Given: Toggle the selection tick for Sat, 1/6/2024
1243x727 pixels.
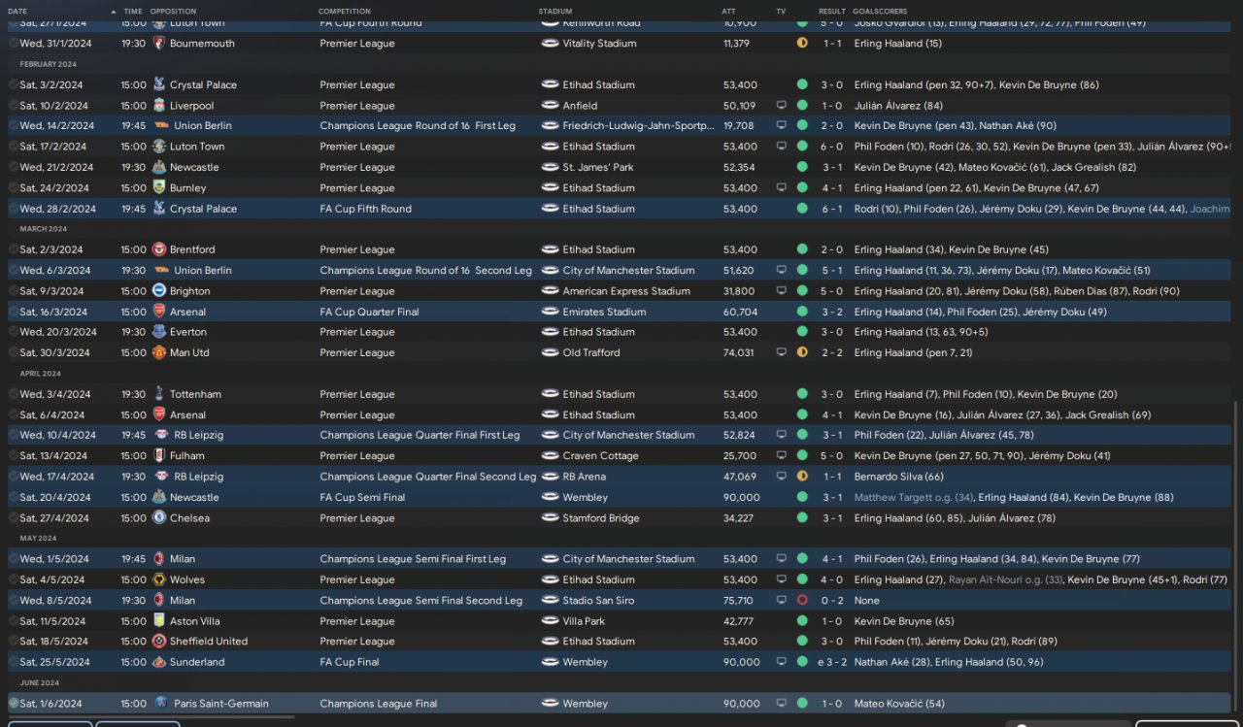Looking at the screenshot, I should (14, 704).
